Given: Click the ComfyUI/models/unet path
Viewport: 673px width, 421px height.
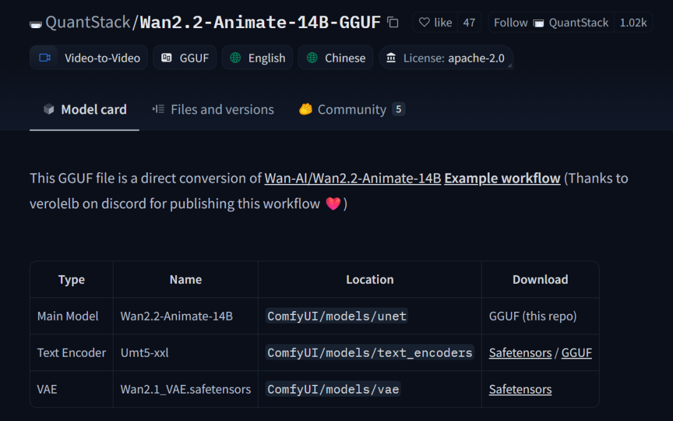Looking at the screenshot, I should [x=336, y=316].
